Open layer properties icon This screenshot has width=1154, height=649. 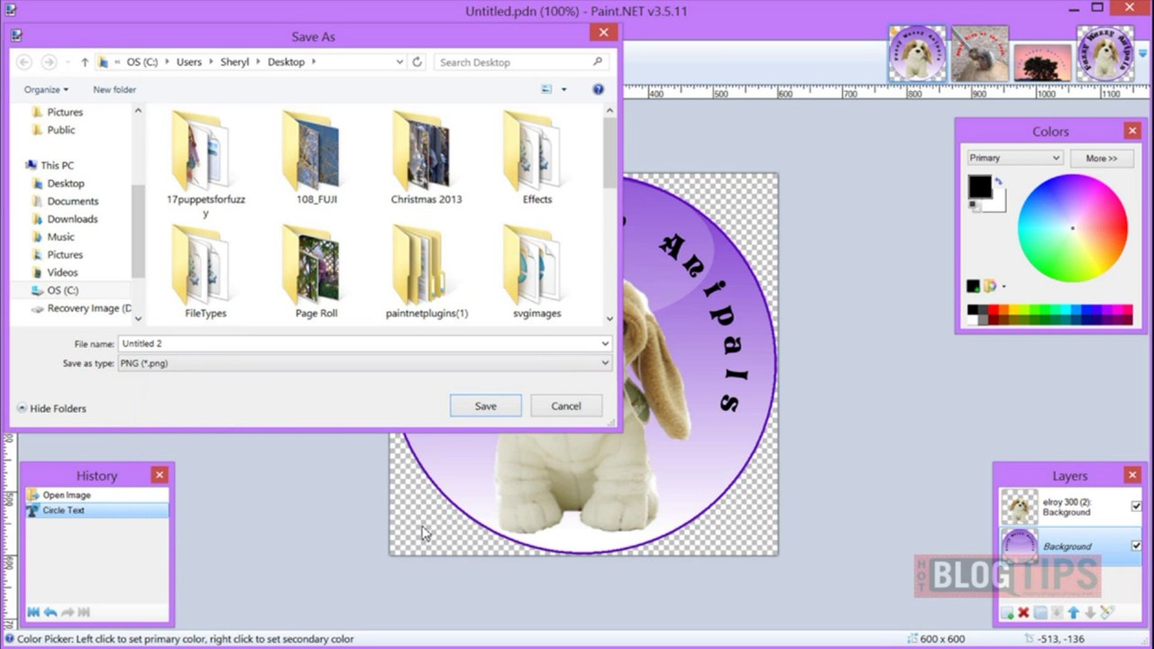1107,613
